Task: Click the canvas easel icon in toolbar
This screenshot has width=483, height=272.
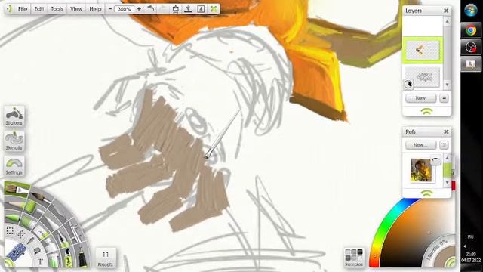Action: [176, 9]
